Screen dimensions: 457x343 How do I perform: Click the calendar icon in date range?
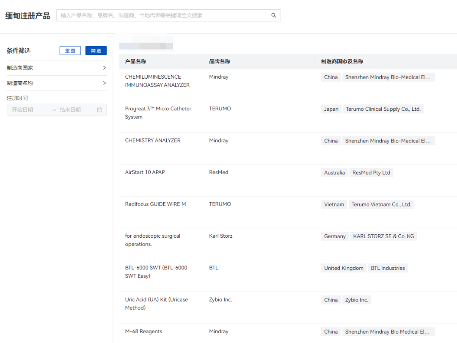tap(99, 110)
